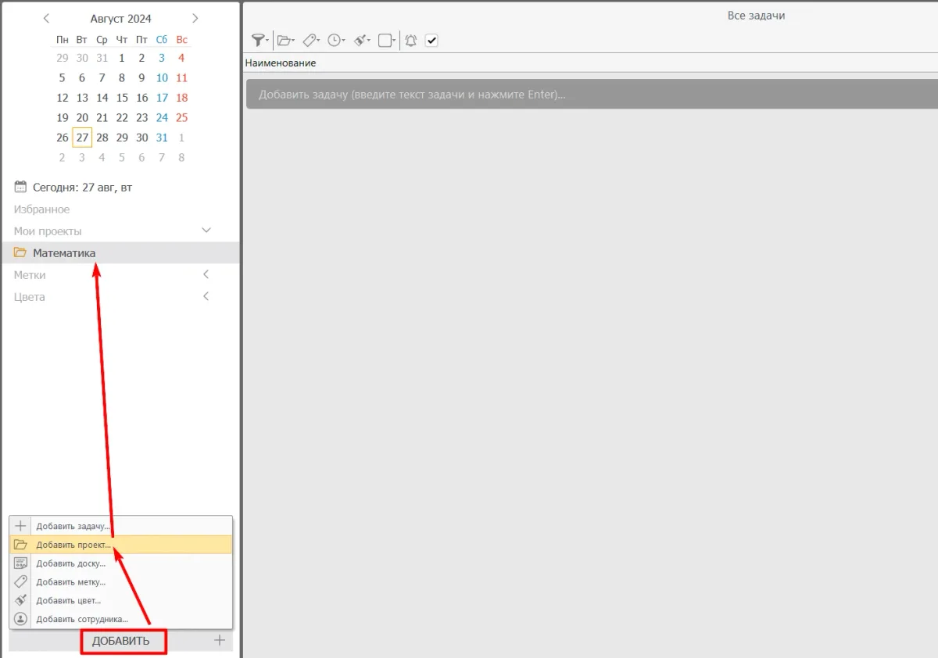Go to next month in calendar
Viewport: 938px width, 658px height.
[x=195, y=18]
